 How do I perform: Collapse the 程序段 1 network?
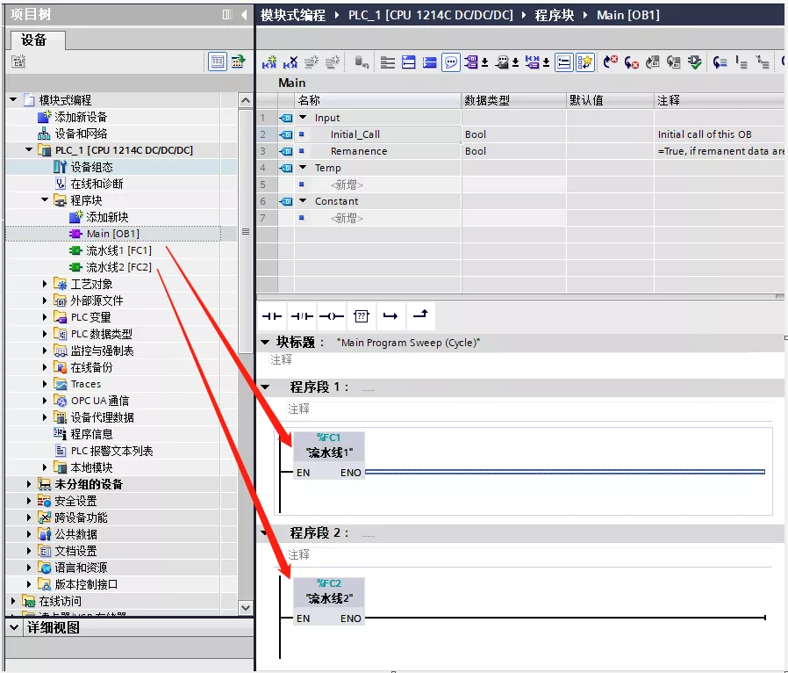[x=265, y=387]
